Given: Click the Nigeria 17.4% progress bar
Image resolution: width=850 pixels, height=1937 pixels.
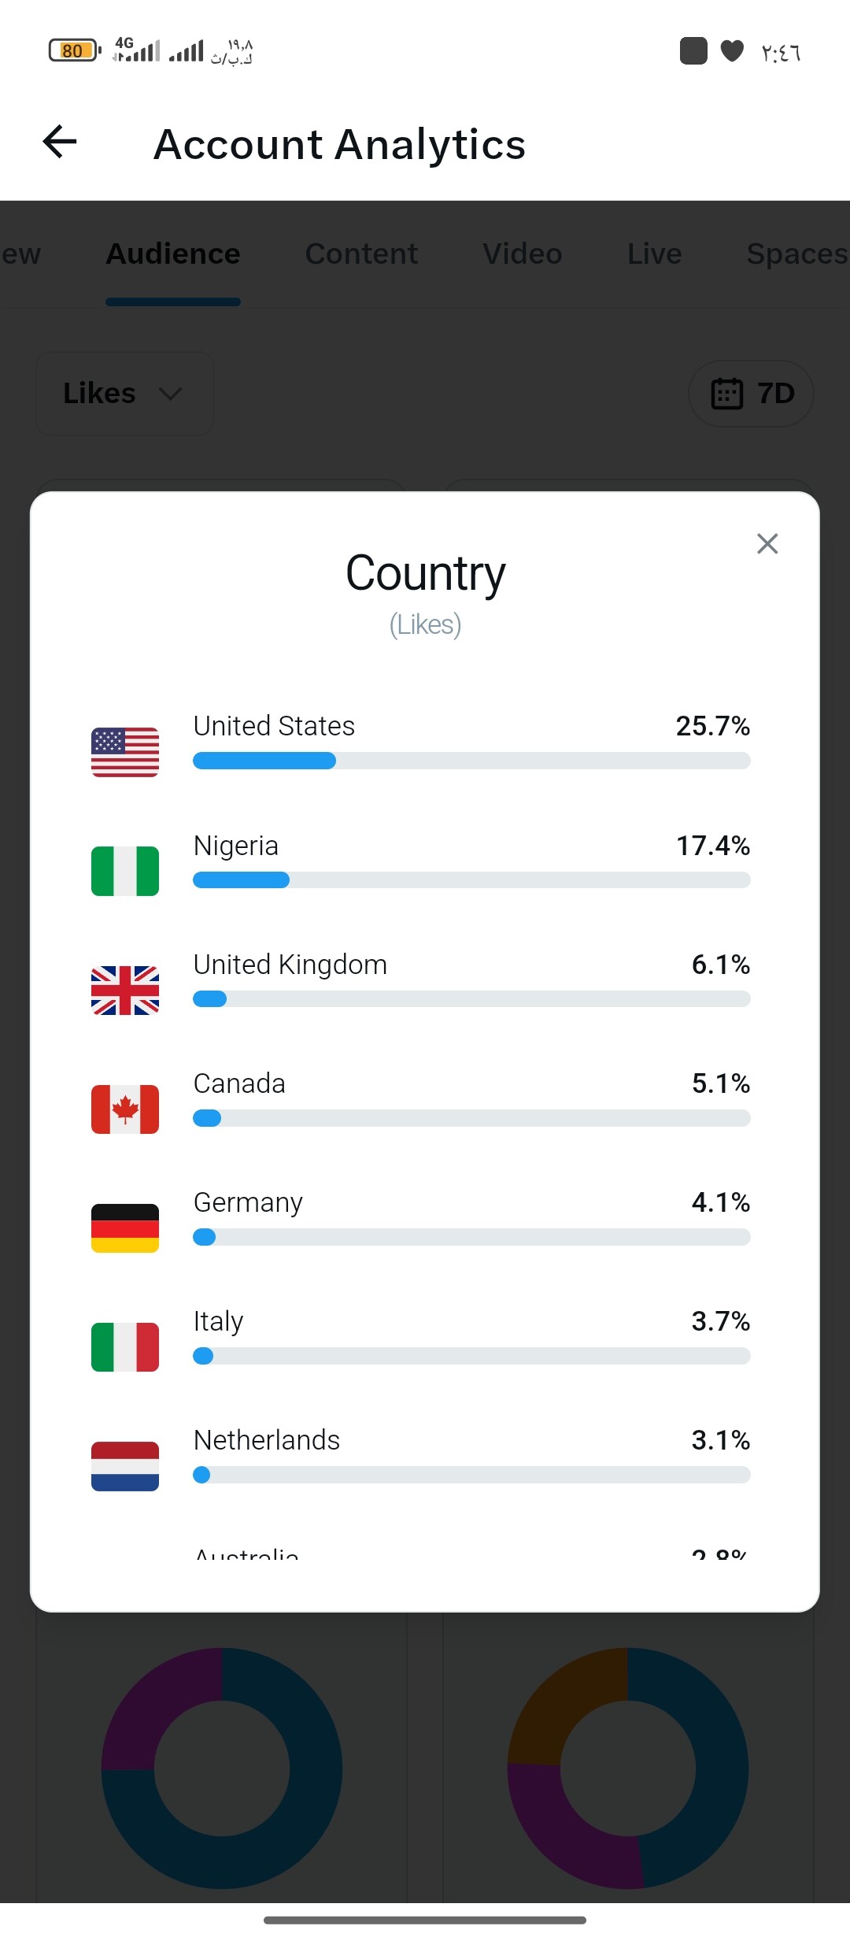Looking at the screenshot, I should (x=471, y=880).
